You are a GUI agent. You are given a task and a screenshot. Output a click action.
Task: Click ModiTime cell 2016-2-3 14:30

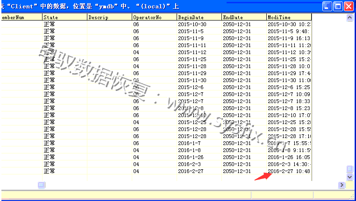coord(289,164)
